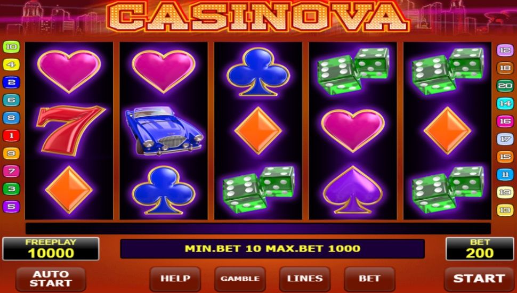This screenshot has height=293, width=517.
Task: Click the BET 200 amount display
Action: tap(479, 248)
